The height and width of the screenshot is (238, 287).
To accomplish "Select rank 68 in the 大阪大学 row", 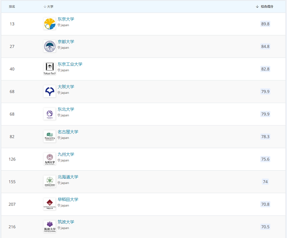I will pyautogui.click(x=12, y=91).
